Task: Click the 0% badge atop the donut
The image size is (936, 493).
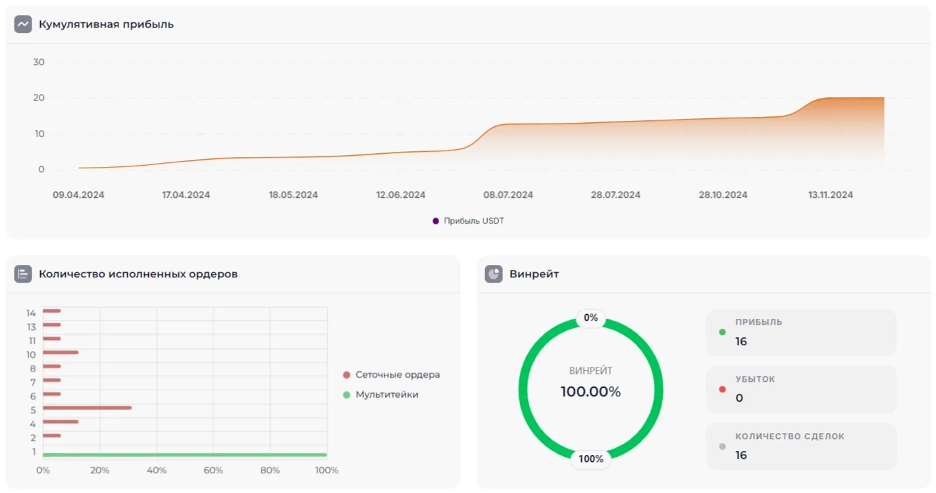Action: (x=590, y=318)
